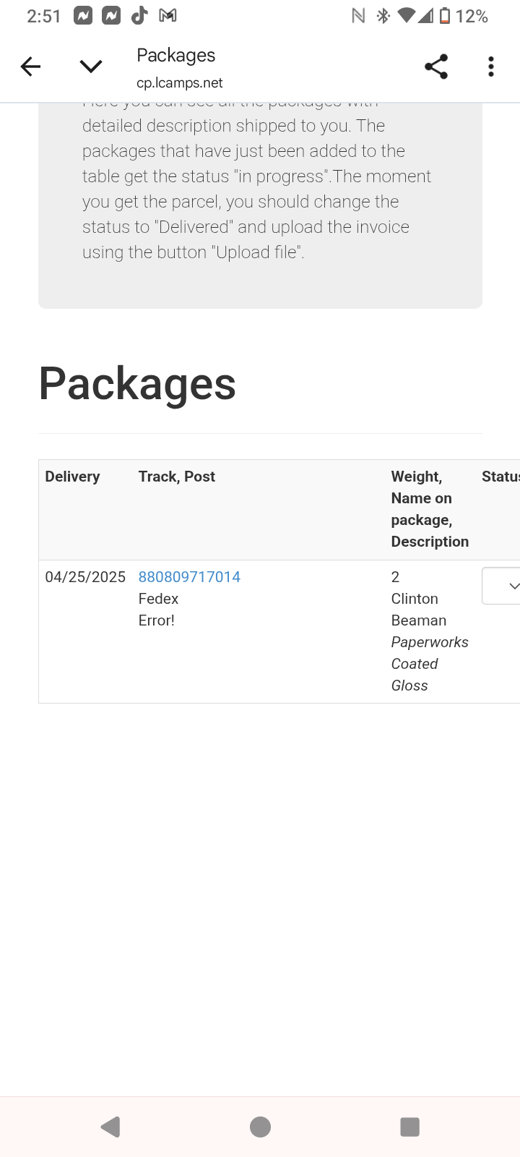Tap the first news notification icon
The height and width of the screenshot is (1157, 520).
[83, 15]
